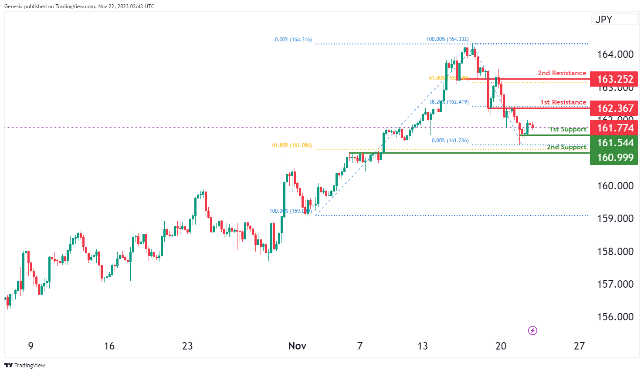This screenshot has height=373, width=644.
Task: Click the "20" date on time axis
Action: coord(501,346)
